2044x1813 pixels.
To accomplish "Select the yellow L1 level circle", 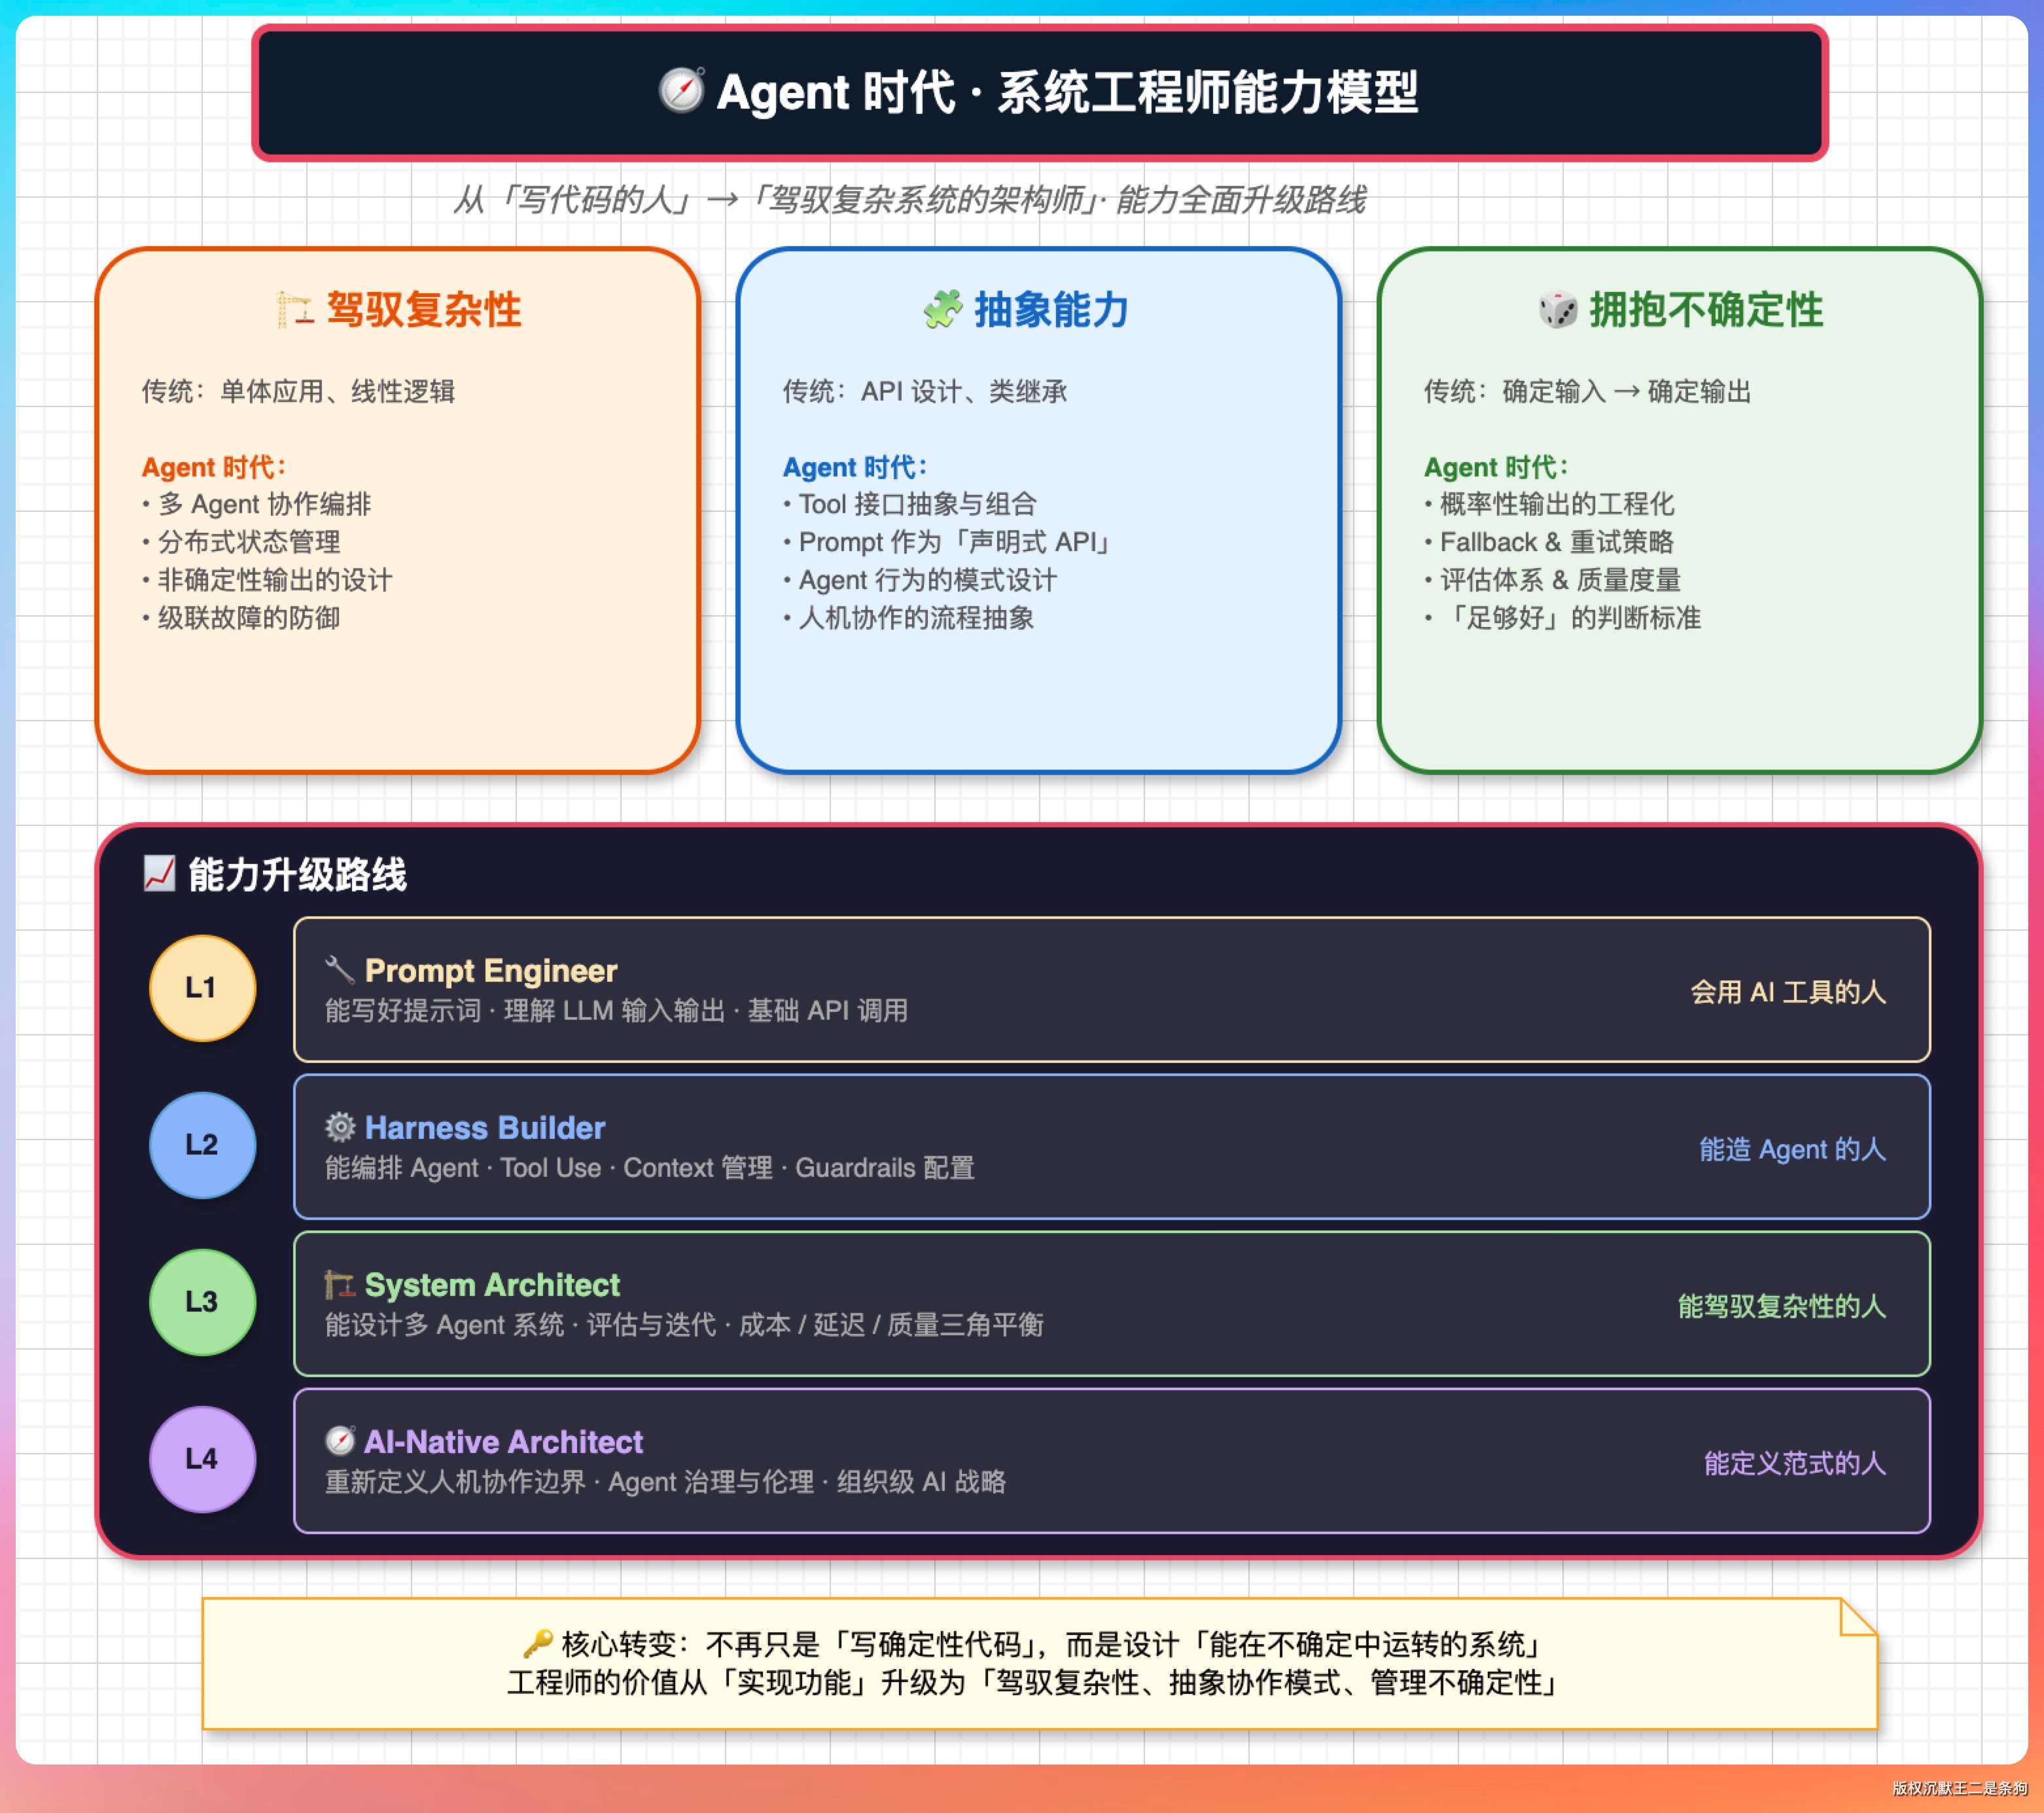I will [x=202, y=988].
